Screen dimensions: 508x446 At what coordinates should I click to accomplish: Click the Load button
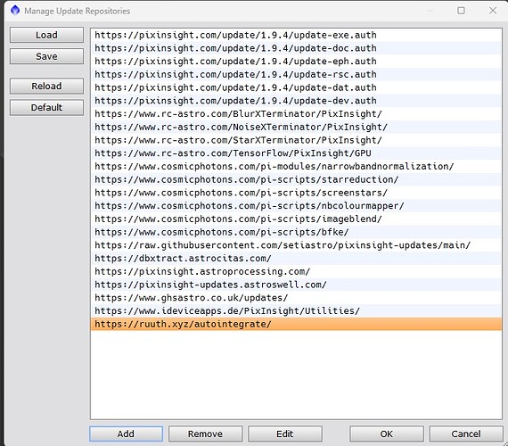coord(46,35)
